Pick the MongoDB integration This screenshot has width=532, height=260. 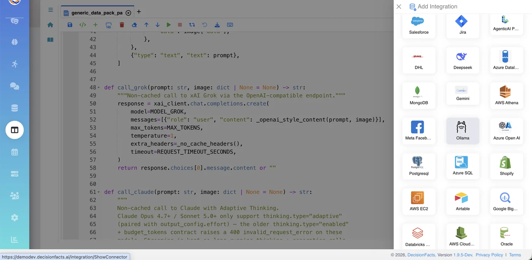coord(419,96)
